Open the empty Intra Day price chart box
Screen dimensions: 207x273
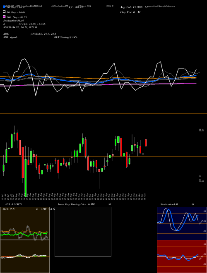pos(83,232)
